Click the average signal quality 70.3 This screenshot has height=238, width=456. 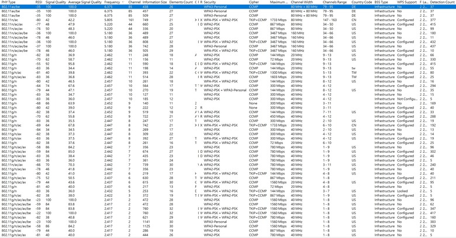(71, 164)
